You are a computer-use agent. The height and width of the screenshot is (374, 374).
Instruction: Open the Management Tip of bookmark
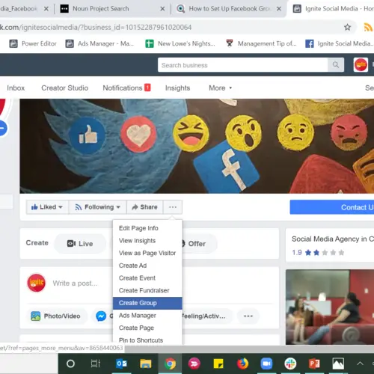[261, 43]
